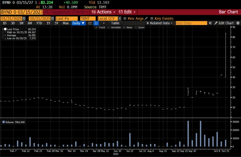
Task: Open the Local CCY dropdown arrow
Action: pyautogui.click(x=120, y=18)
